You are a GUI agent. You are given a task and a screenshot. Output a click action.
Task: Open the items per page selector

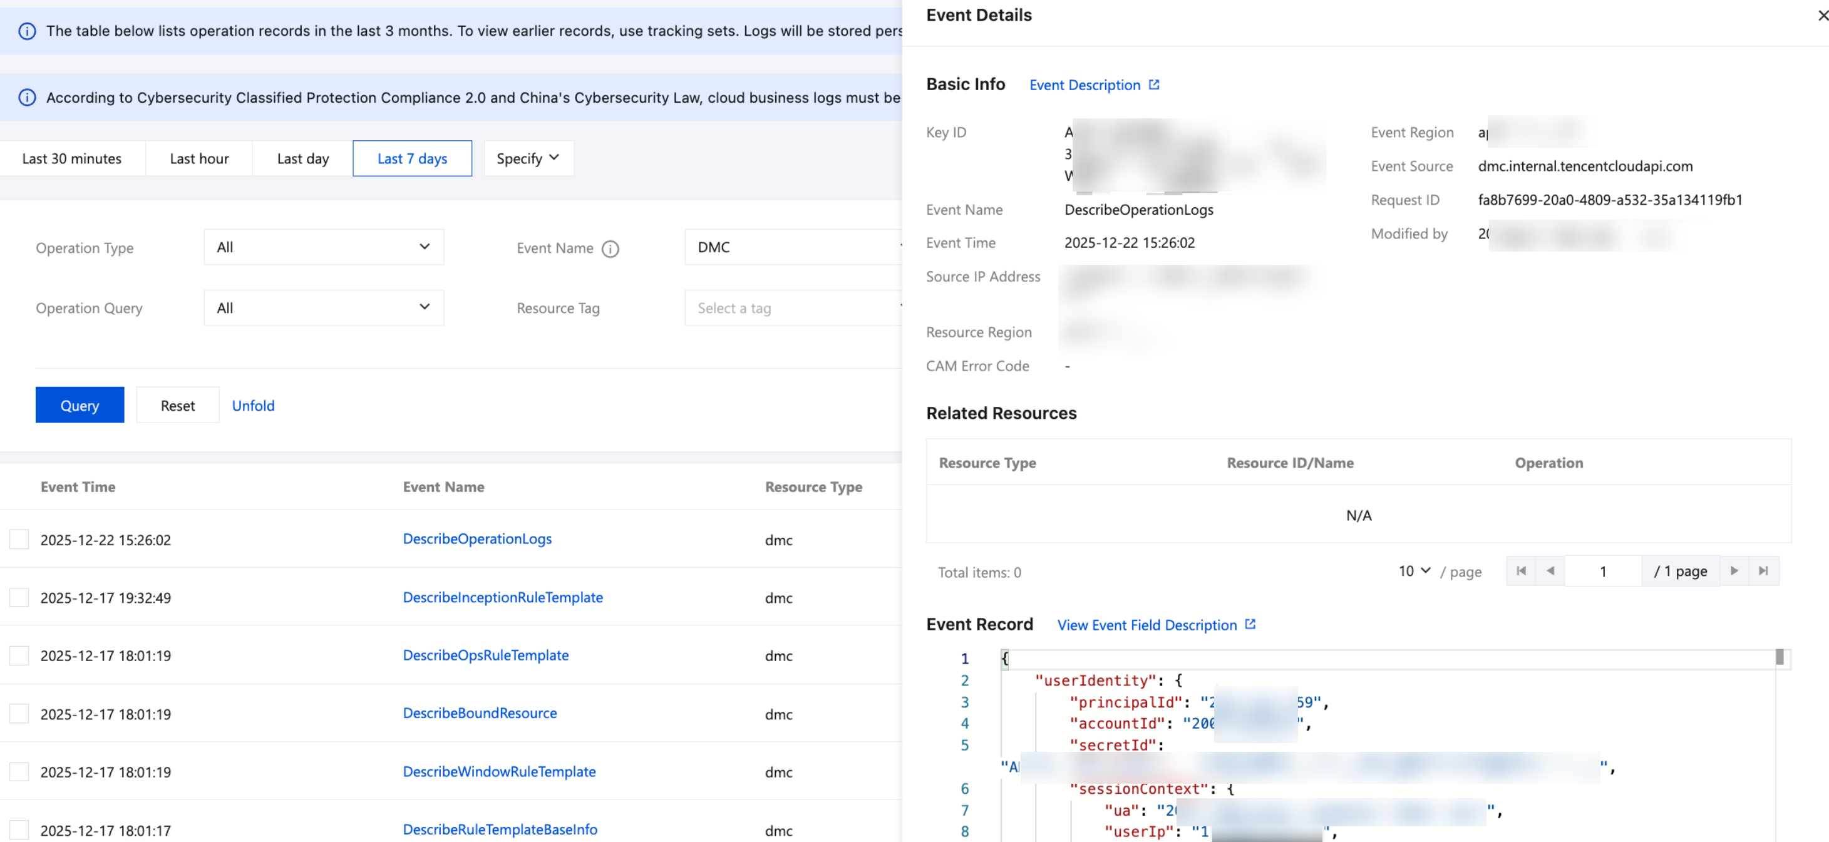tap(1414, 571)
